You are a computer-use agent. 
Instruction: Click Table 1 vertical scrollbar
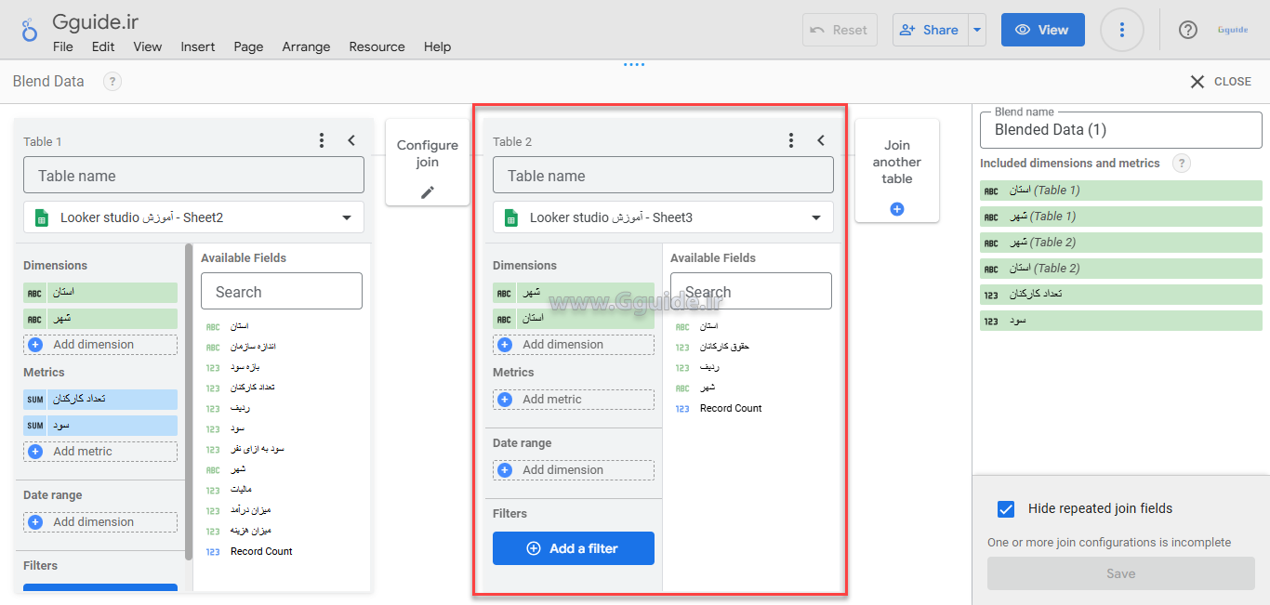click(x=189, y=400)
